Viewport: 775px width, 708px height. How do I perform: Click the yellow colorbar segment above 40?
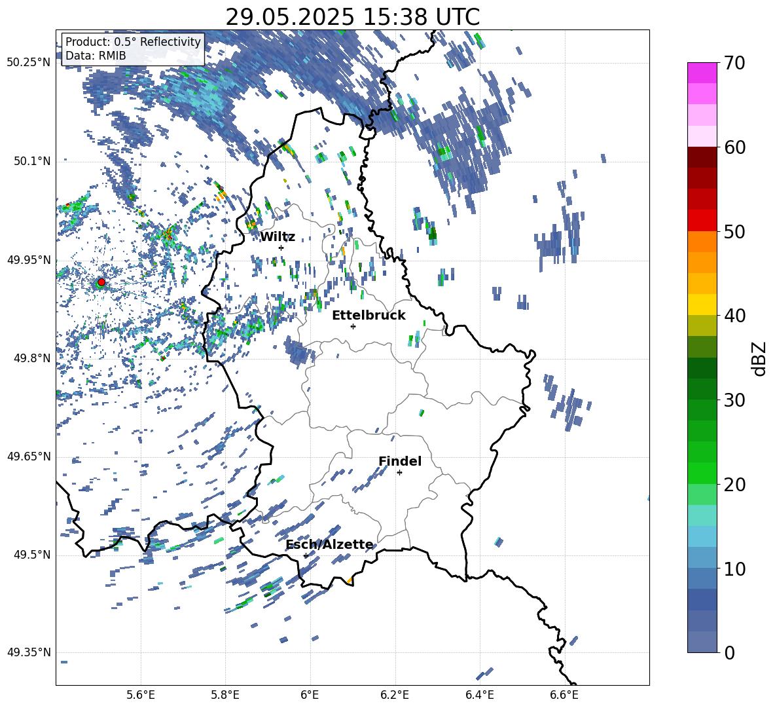(x=702, y=305)
